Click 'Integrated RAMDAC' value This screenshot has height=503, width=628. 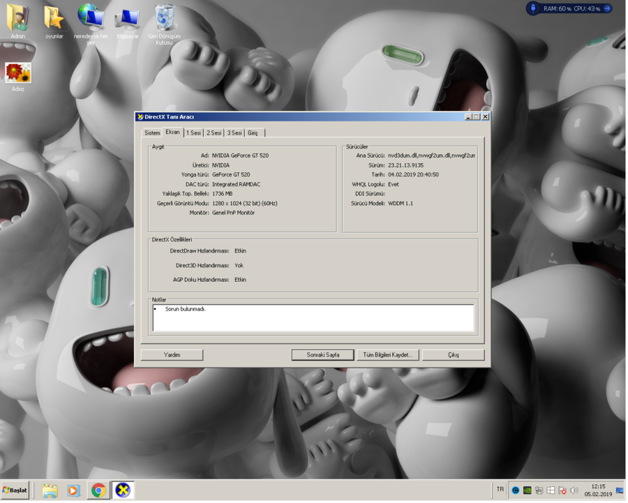point(237,185)
